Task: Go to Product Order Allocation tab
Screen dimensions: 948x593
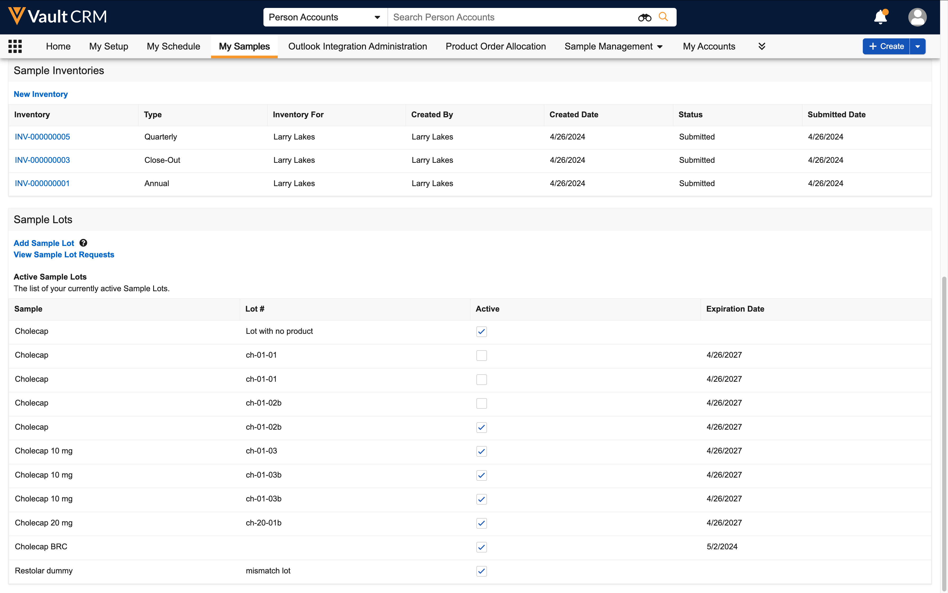Action: pos(495,46)
